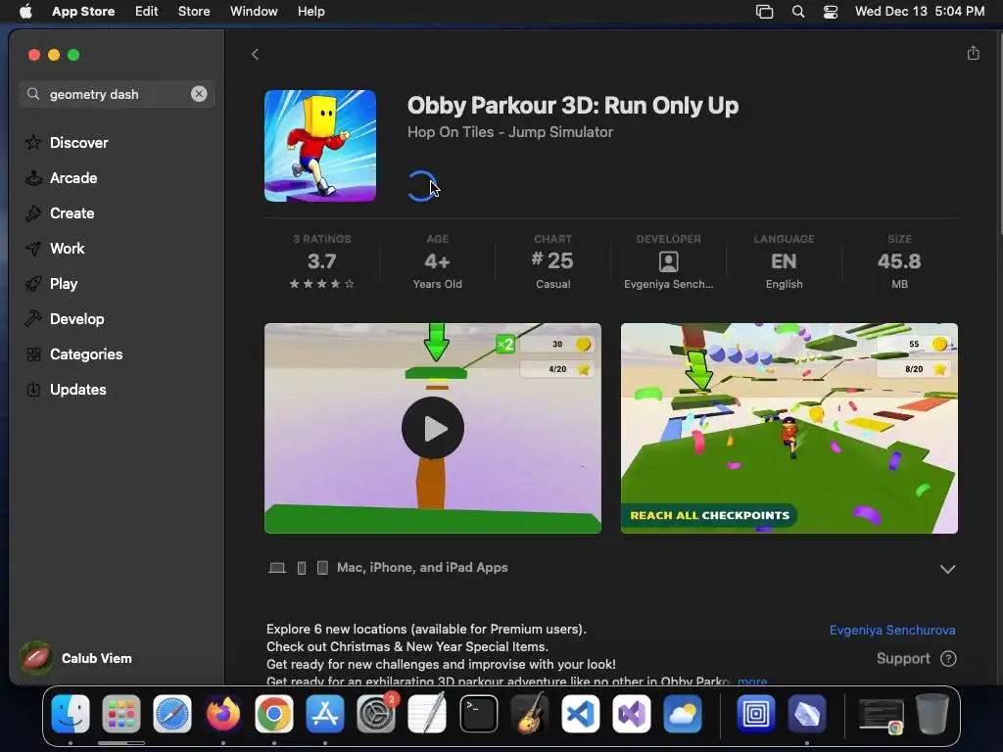Launch Visual Studio Code from the Dock
Screen dimensions: 1003x752
click(x=580, y=714)
